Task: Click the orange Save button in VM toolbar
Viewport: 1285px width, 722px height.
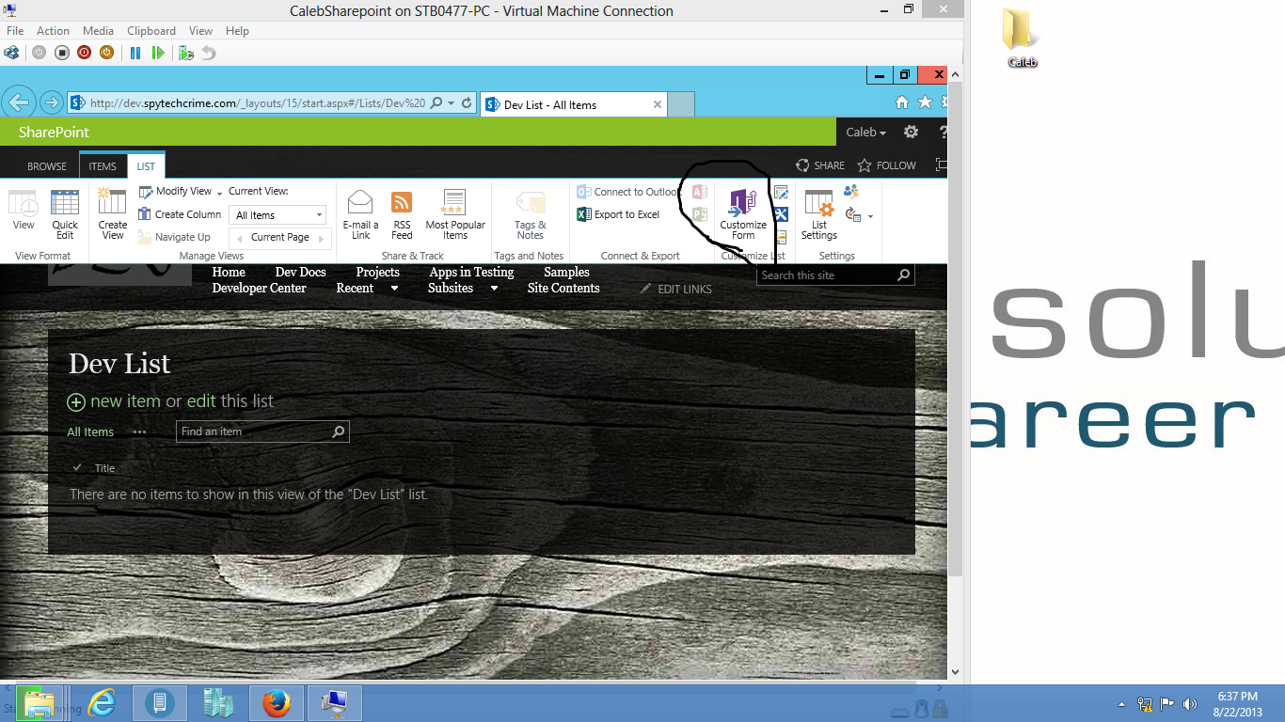Action: pyautogui.click(x=106, y=53)
